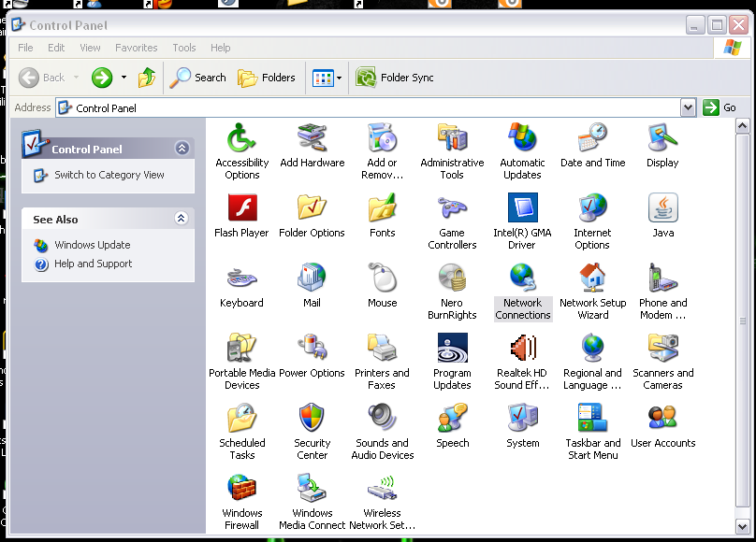Select Program Updates icon
756x542 pixels.
coord(452,348)
